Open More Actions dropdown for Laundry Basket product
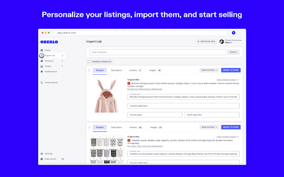The image size is (284, 177). [x=209, y=127]
